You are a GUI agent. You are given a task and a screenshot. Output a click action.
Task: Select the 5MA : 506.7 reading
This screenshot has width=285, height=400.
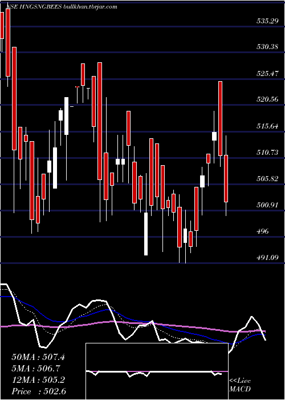coord(36,369)
